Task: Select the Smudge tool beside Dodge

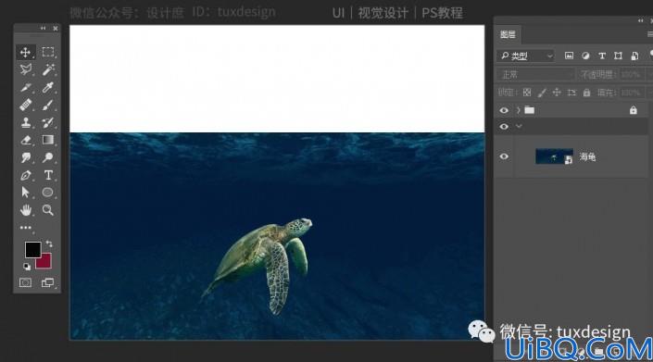Action: 25,157
